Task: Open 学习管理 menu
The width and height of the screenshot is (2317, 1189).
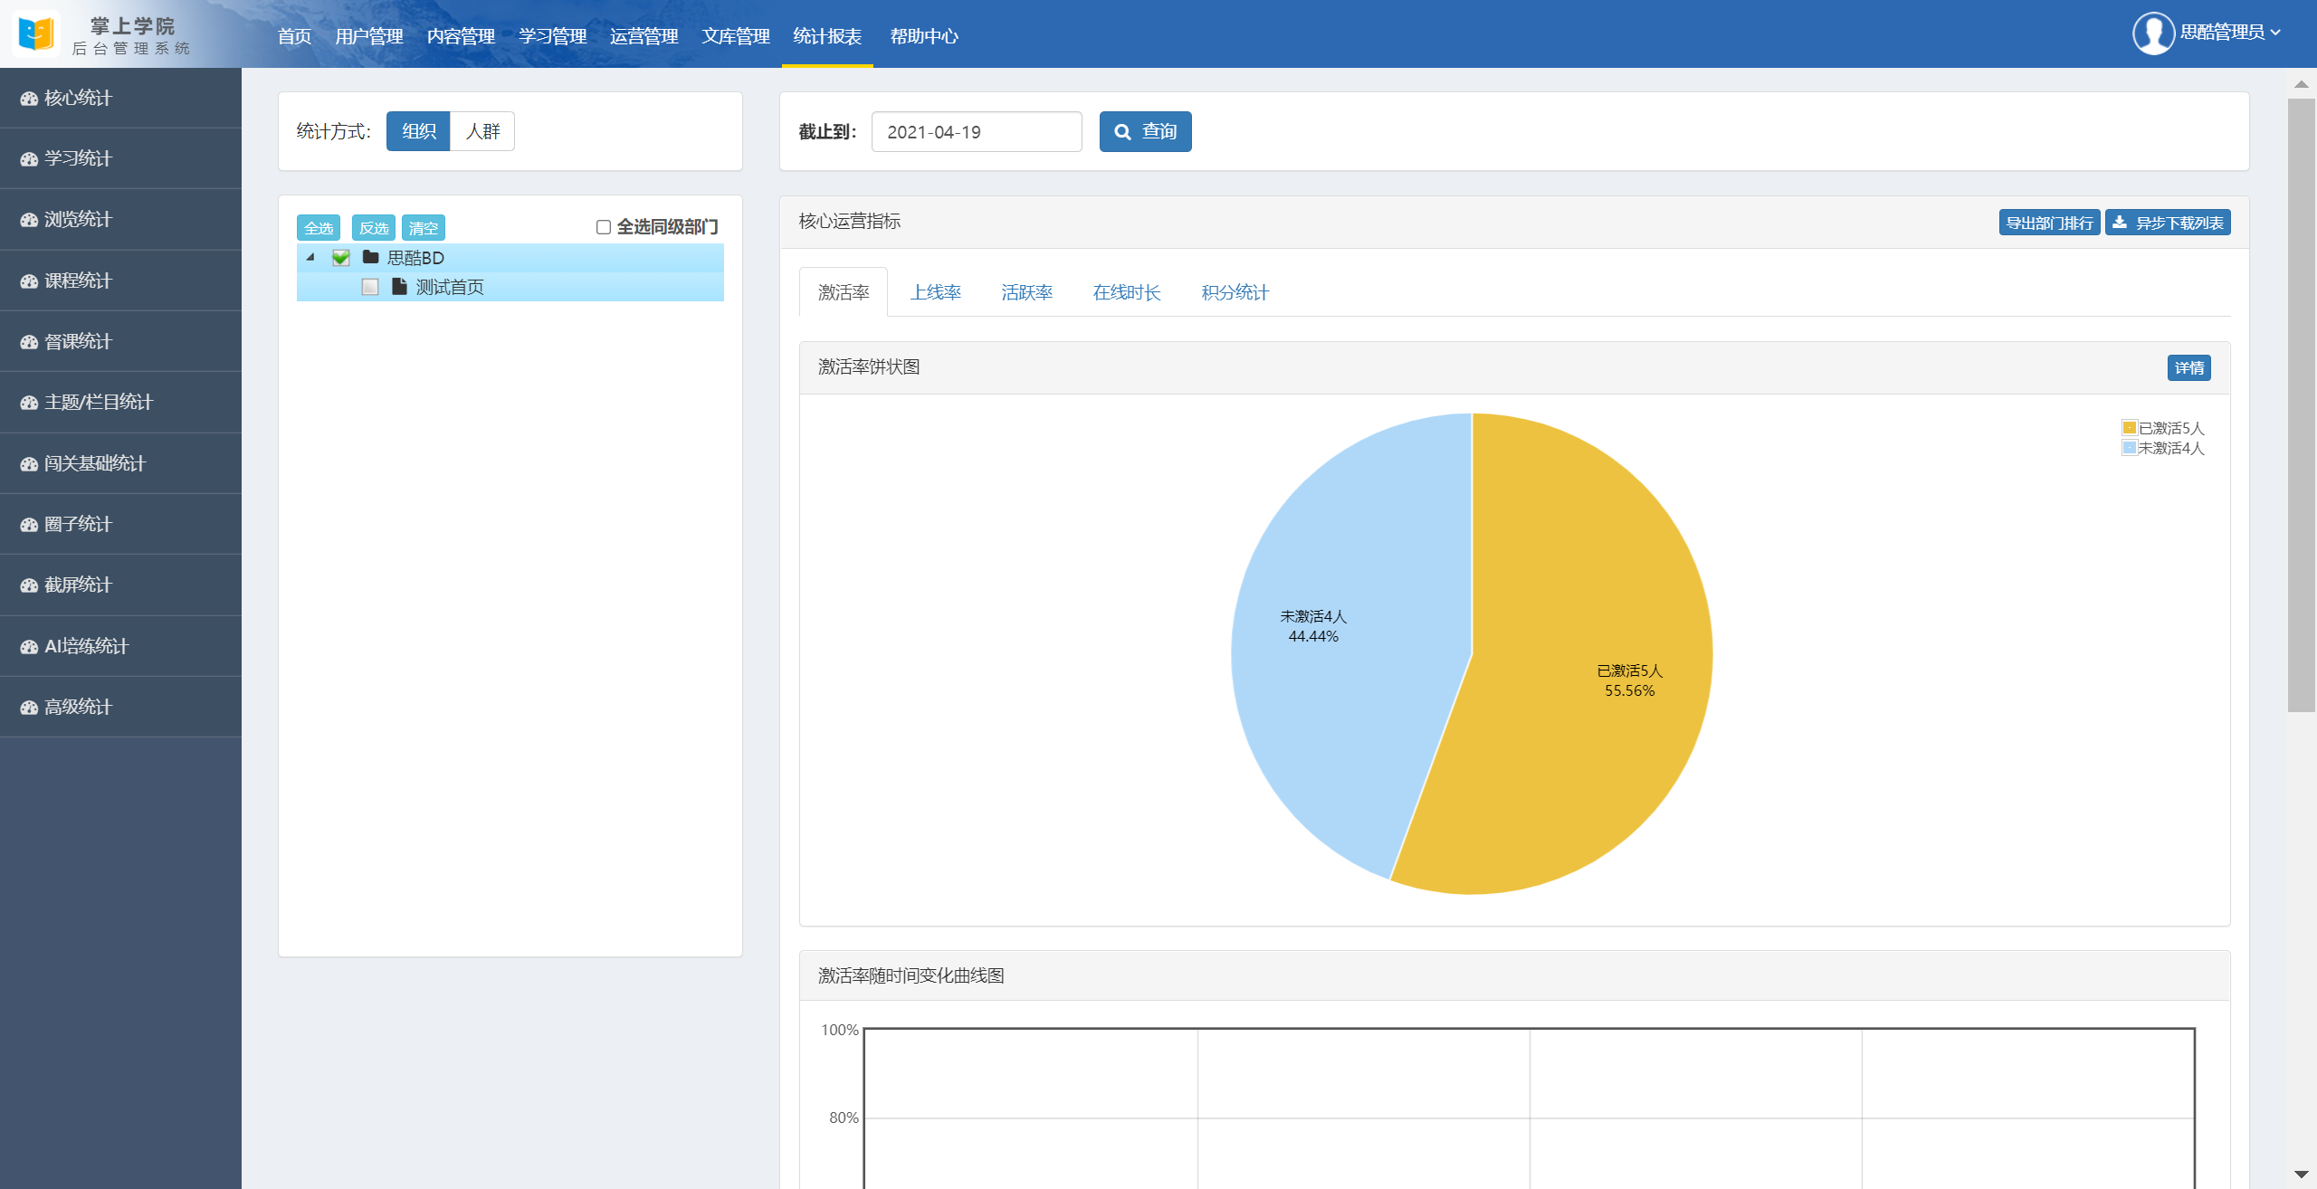Action: coord(553,36)
